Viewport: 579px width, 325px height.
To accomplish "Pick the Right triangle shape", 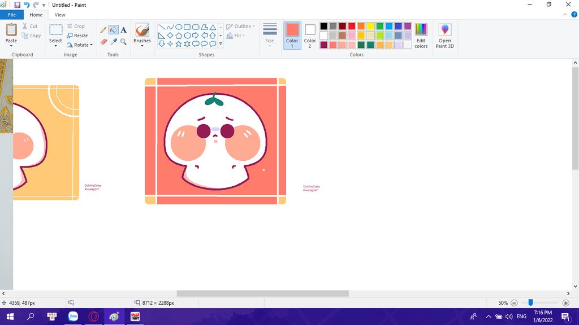I will pos(161,36).
